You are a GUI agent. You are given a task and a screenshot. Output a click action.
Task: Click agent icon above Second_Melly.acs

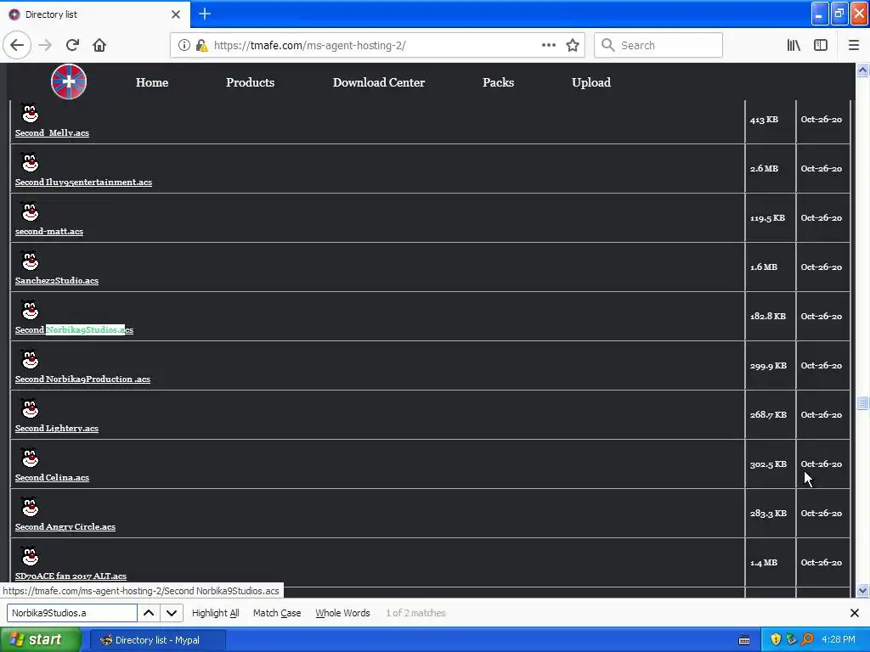click(30, 113)
